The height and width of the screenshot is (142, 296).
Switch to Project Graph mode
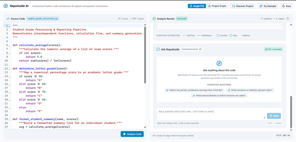(217, 6)
